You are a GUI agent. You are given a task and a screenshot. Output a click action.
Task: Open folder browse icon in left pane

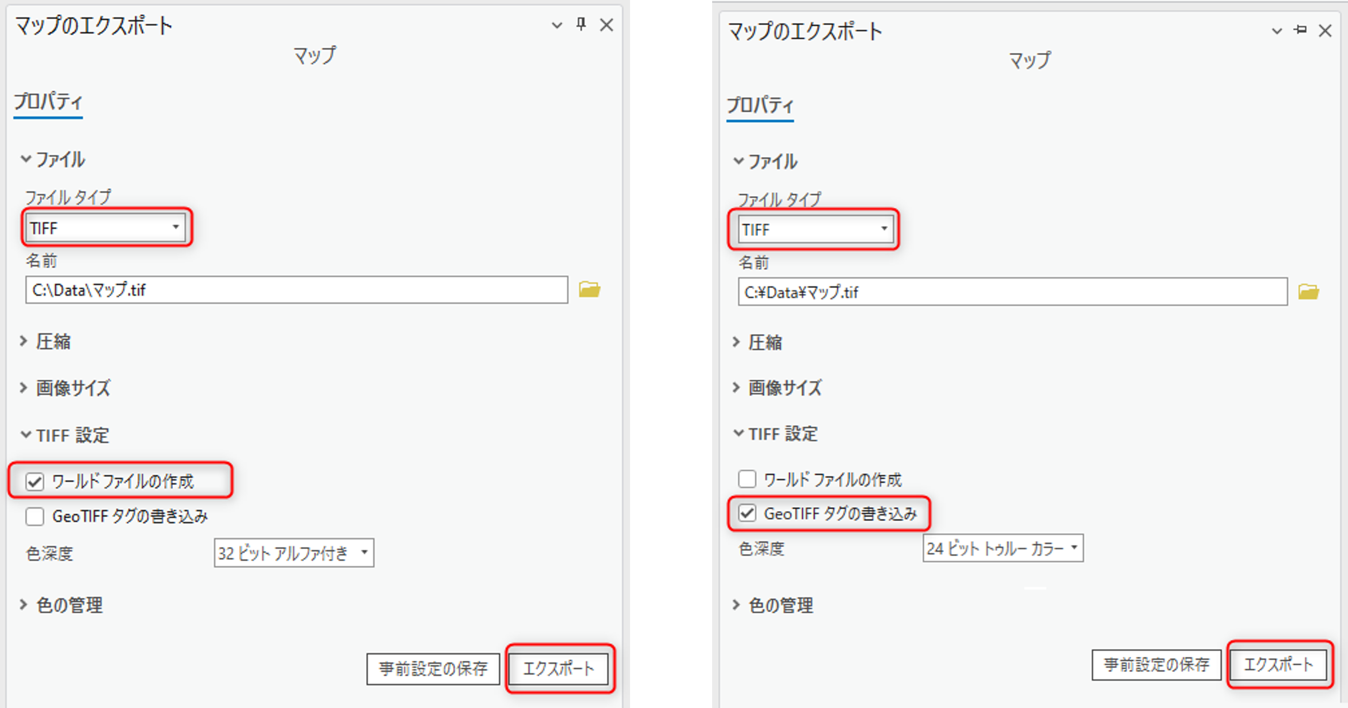[x=589, y=289]
